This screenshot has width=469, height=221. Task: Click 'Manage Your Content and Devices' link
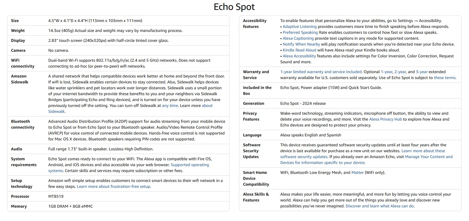tap(429, 157)
